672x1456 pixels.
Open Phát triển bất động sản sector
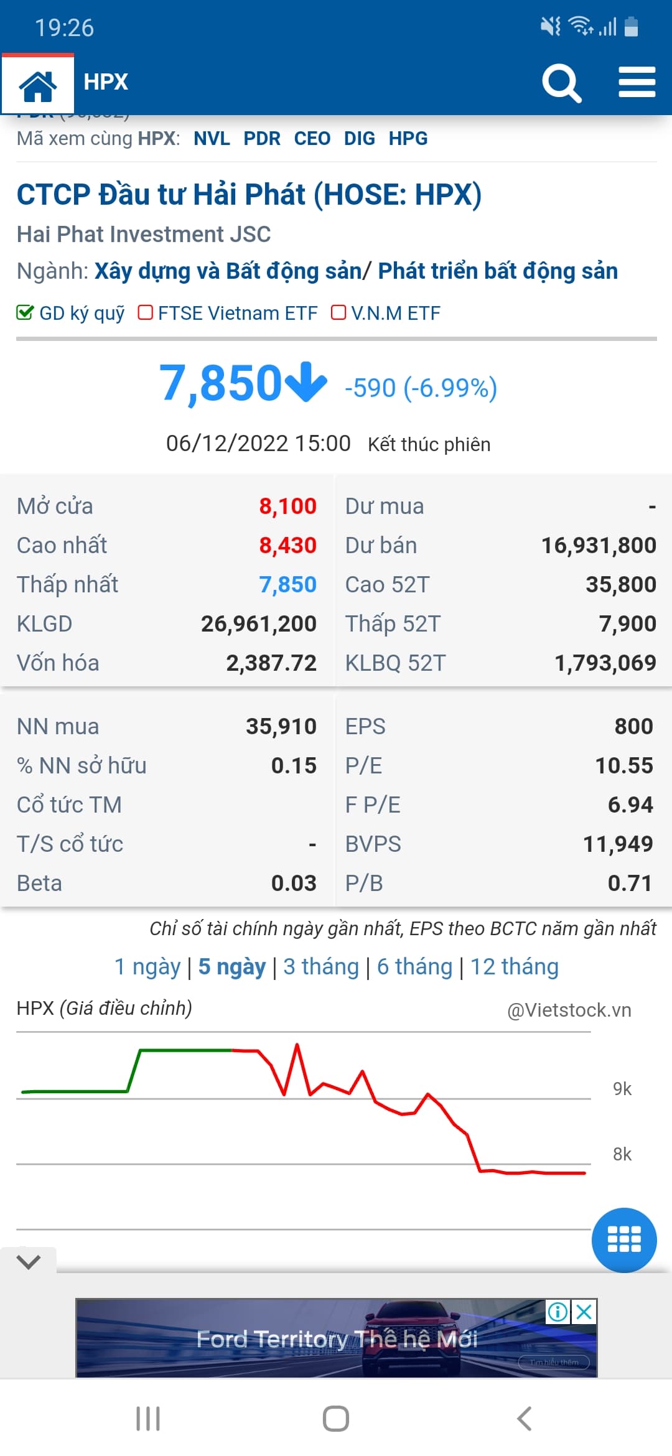(498, 271)
